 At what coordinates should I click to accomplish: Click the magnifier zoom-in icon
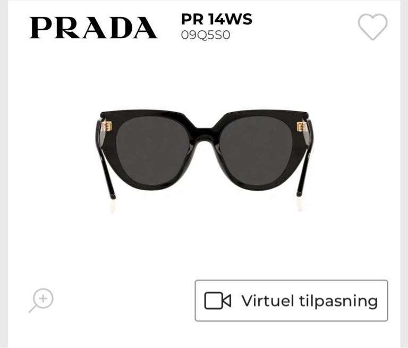(x=41, y=300)
